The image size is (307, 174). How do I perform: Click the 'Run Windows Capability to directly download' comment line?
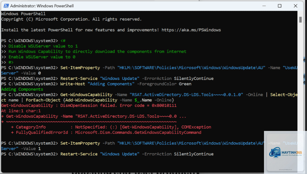point(97,52)
